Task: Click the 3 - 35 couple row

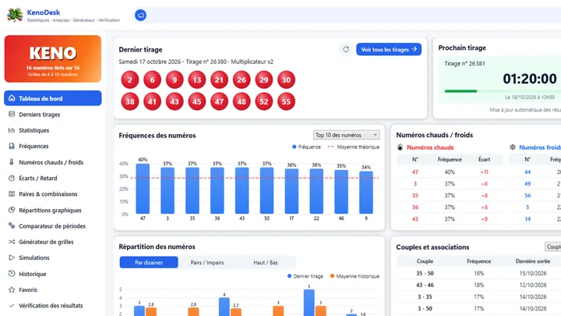Action: pyautogui.click(x=478, y=296)
